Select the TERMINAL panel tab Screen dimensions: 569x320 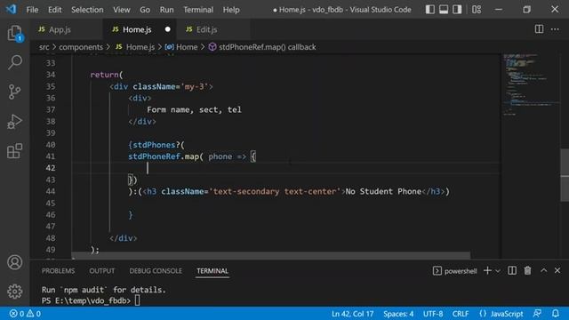tap(212, 270)
